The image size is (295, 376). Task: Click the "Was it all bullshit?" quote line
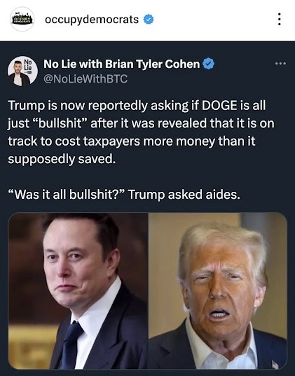coord(123,195)
